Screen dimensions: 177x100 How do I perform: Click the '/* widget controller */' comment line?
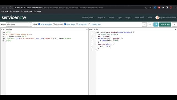pos(108,34)
